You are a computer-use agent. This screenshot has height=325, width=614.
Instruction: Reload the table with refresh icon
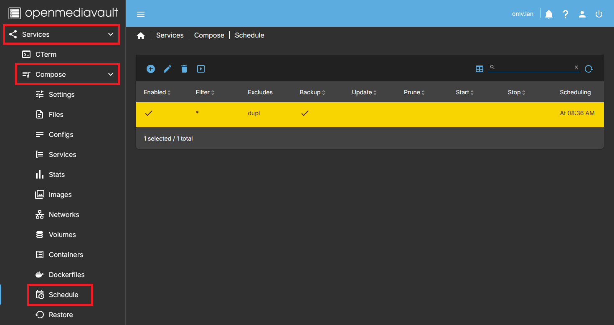[x=589, y=69]
